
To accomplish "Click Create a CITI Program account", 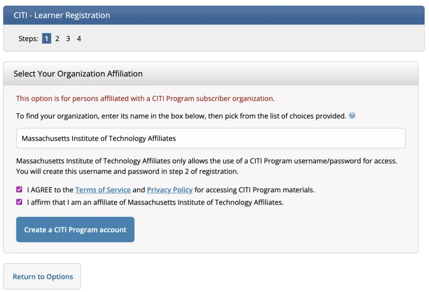I will 75,229.
